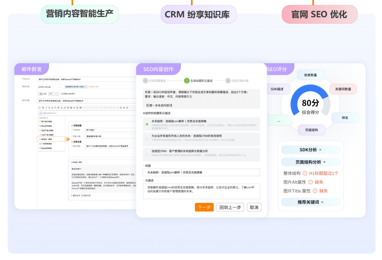Click the step 3 circle 生成文章大纲

click(x=228, y=81)
